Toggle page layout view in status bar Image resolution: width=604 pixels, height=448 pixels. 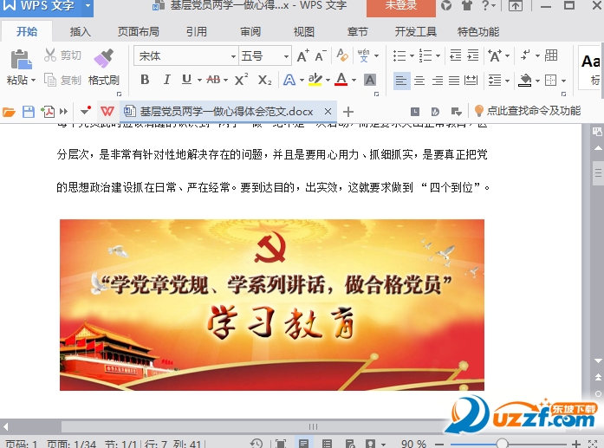point(304,444)
